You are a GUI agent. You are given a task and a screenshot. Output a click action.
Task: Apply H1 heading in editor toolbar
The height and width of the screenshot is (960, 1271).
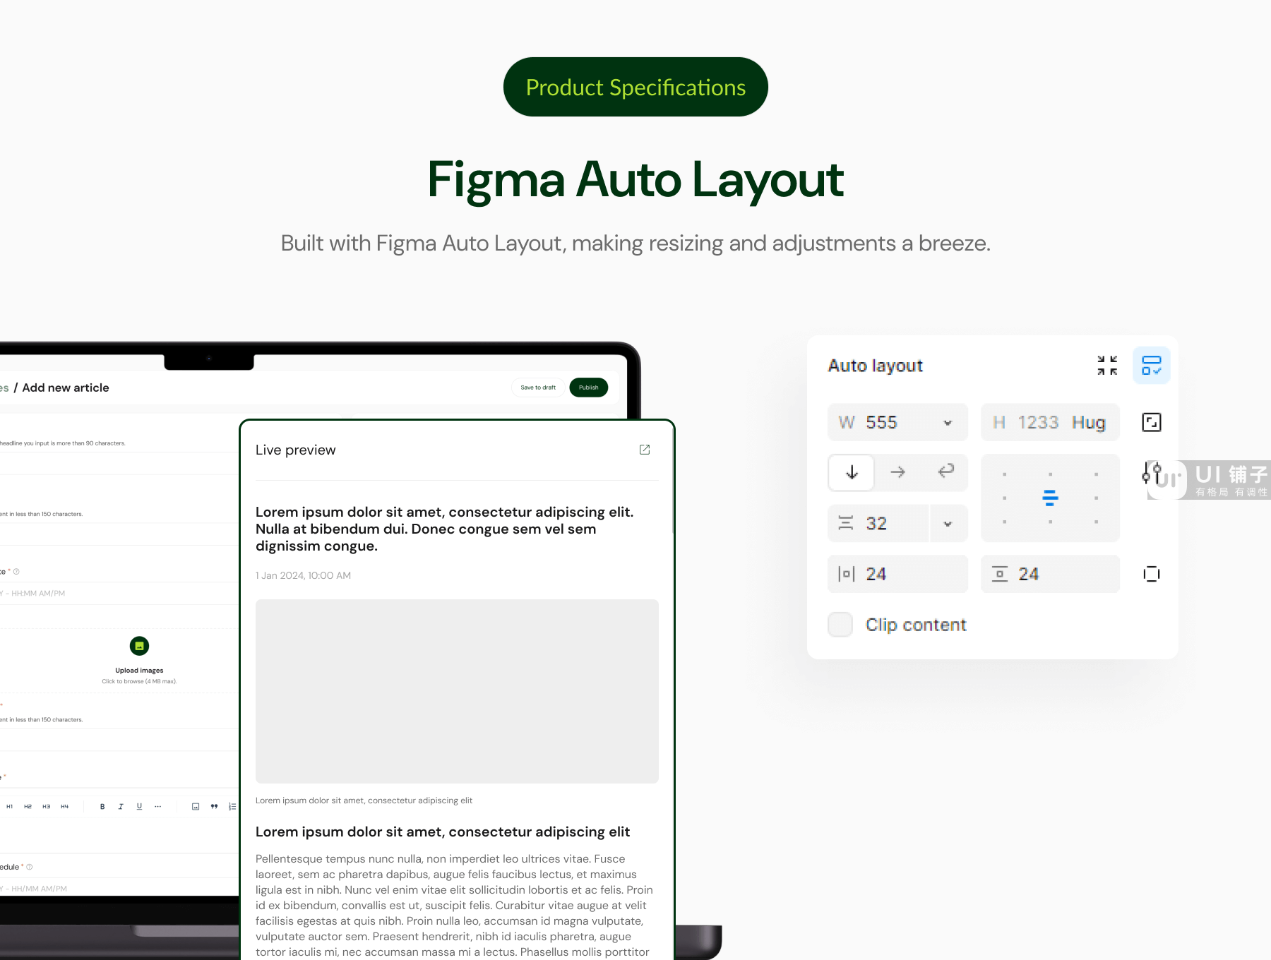[x=9, y=806]
